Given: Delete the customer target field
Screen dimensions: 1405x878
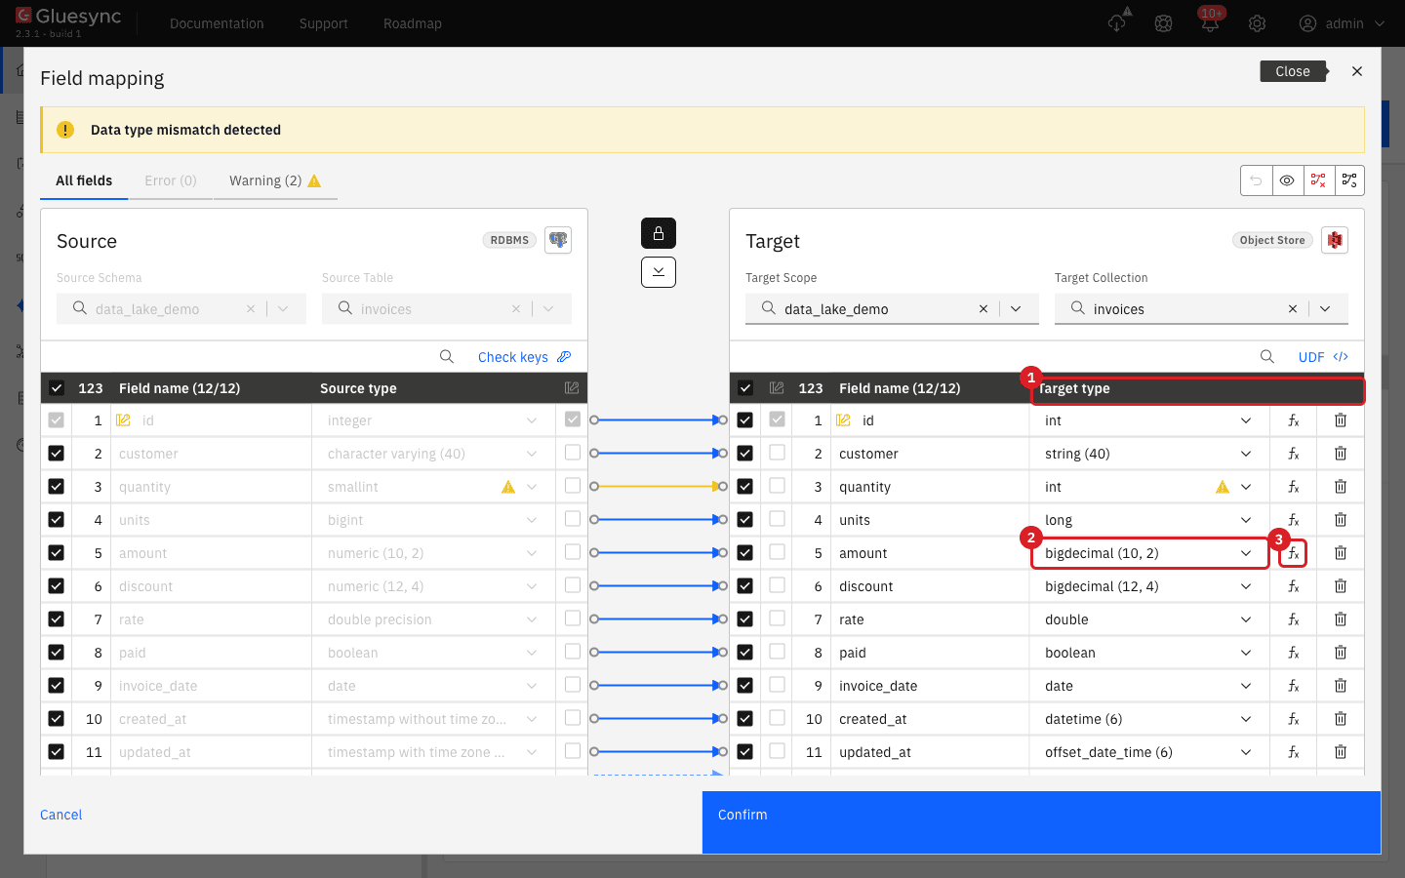Looking at the screenshot, I should click(x=1341, y=454).
